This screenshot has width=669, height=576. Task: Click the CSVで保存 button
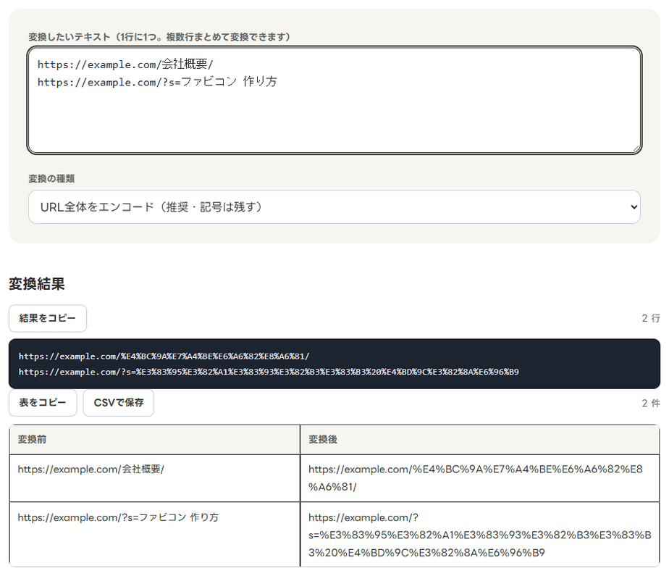point(119,402)
